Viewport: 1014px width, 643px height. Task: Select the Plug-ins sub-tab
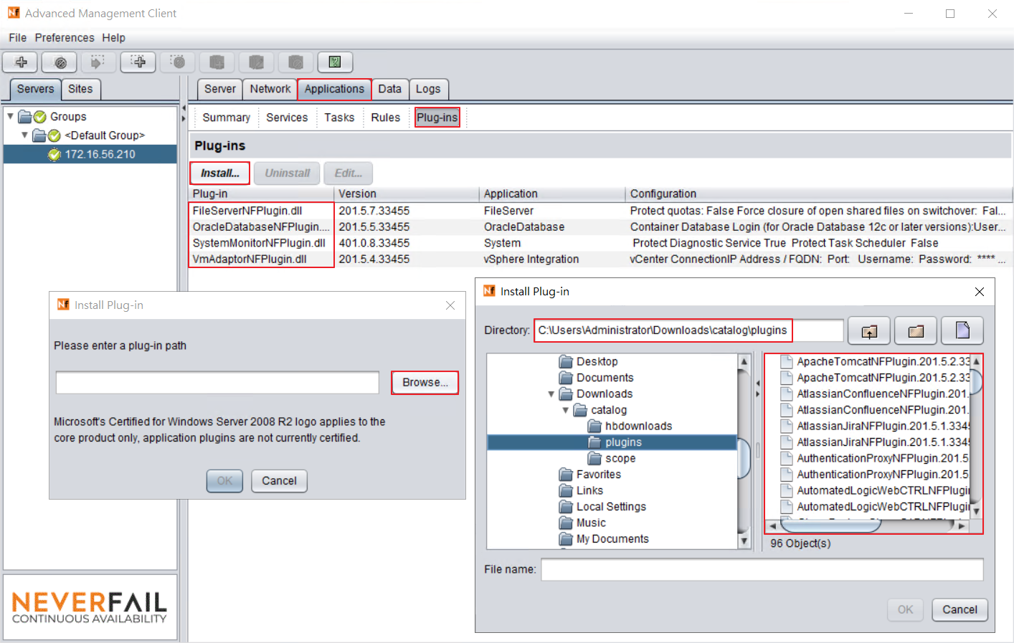437,118
